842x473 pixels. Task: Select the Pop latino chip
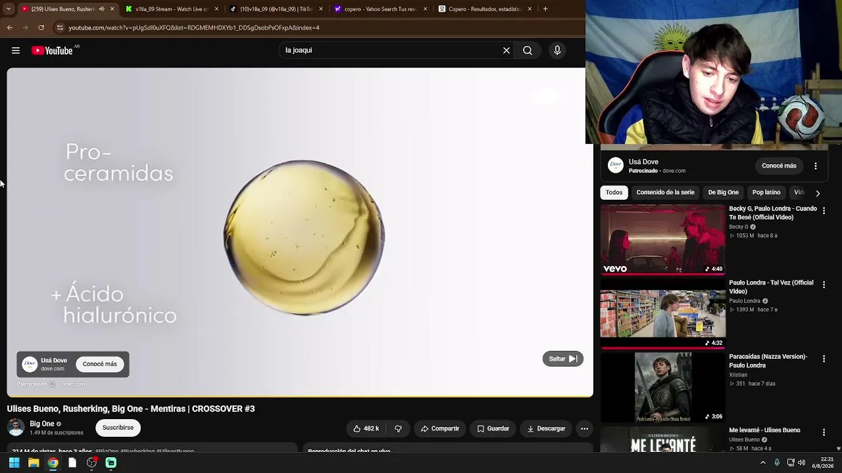[766, 192]
